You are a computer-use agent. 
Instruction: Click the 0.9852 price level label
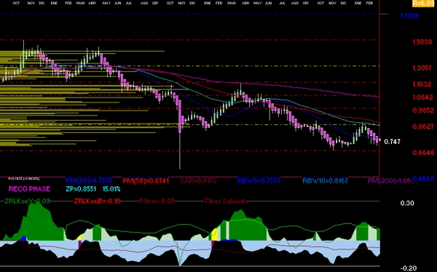[423, 111]
